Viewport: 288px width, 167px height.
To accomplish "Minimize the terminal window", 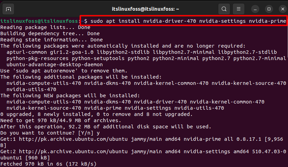I will tap(255, 9).
